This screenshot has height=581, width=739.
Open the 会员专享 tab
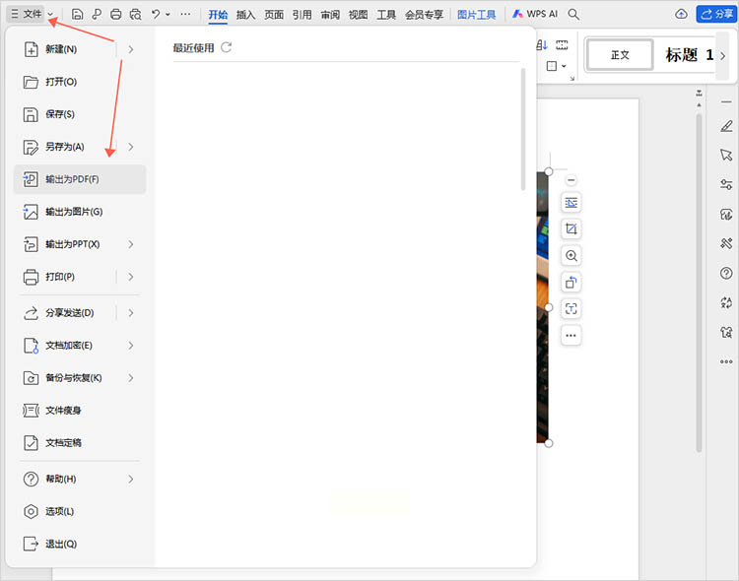424,15
